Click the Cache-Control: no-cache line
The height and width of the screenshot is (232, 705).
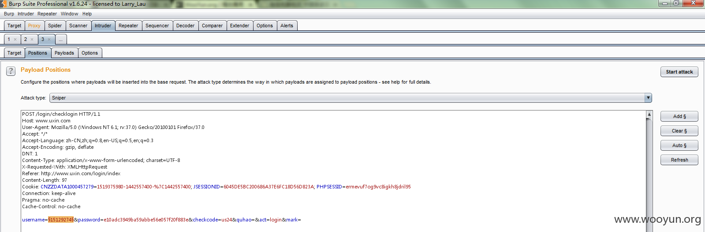click(51, 206)
